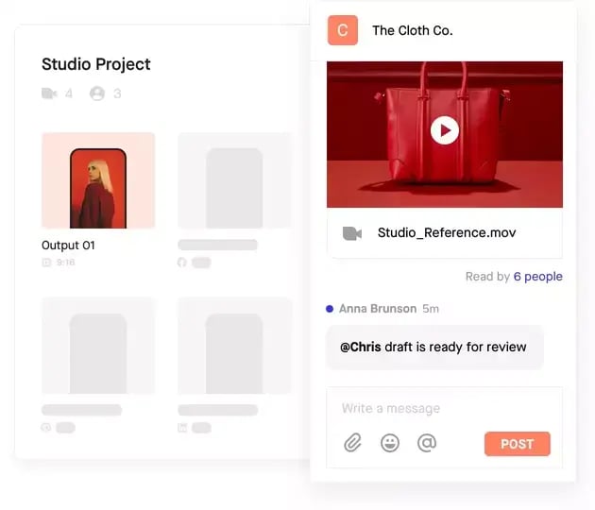Click the @Chris mention in message
595x510 pixels.
[x=361, y=347]
